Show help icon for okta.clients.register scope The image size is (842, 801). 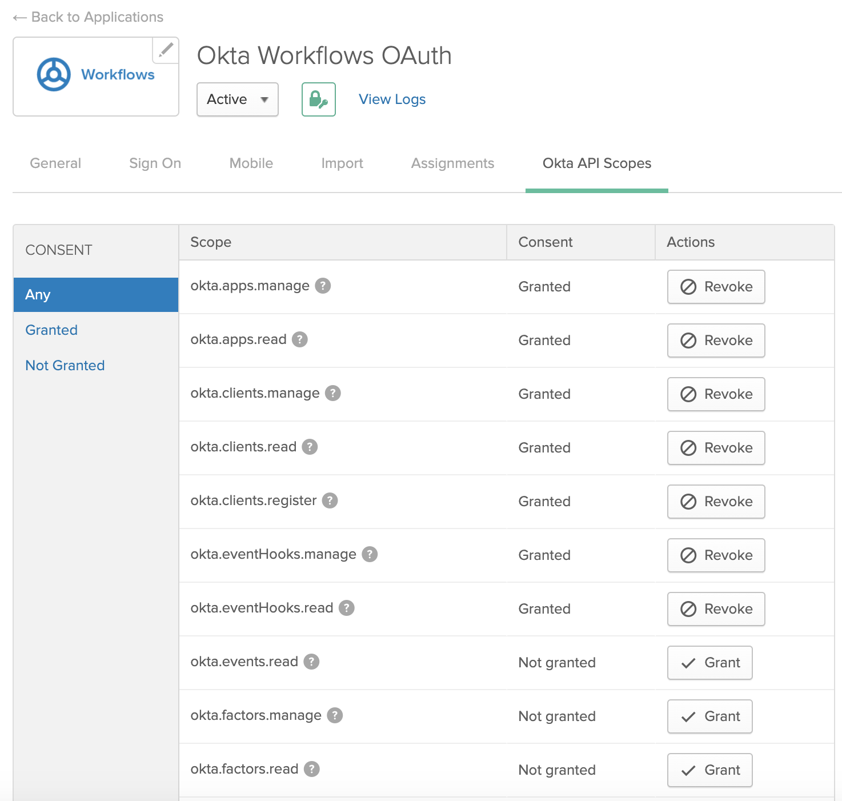[x=330, y=500]
